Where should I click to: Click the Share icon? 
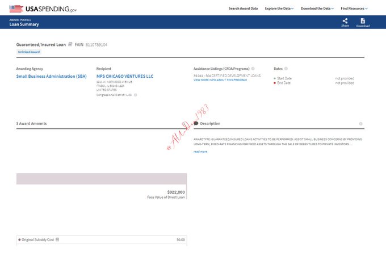[x=345, y=21]
